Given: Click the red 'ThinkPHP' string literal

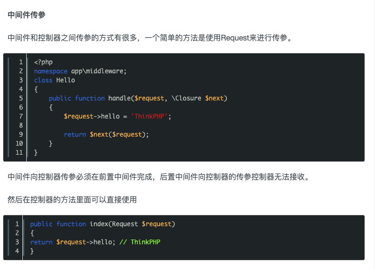Looking at the screenshot, I should (x=149, y=116).
